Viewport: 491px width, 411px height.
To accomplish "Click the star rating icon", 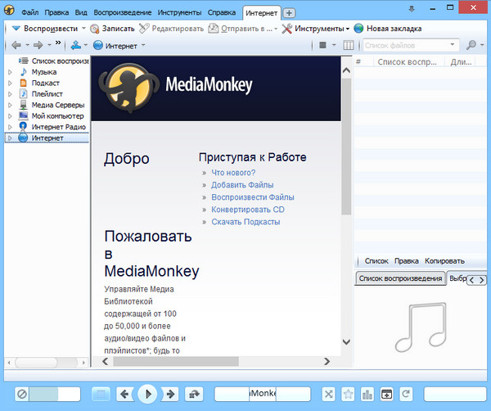I will [x=349, y=394].
